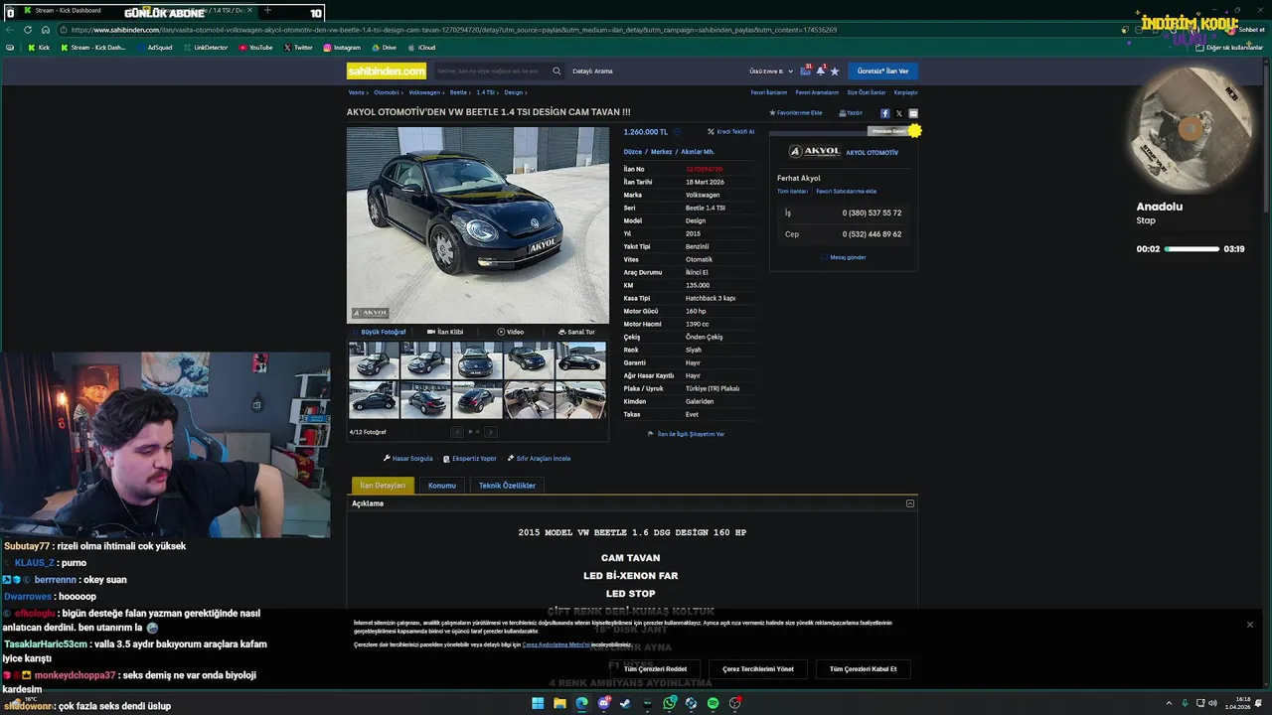Viewport: 1272px width, 715px height.
Task: Click the price history icon next to 1.260.000 TL
Action: [x=678, y=131]
